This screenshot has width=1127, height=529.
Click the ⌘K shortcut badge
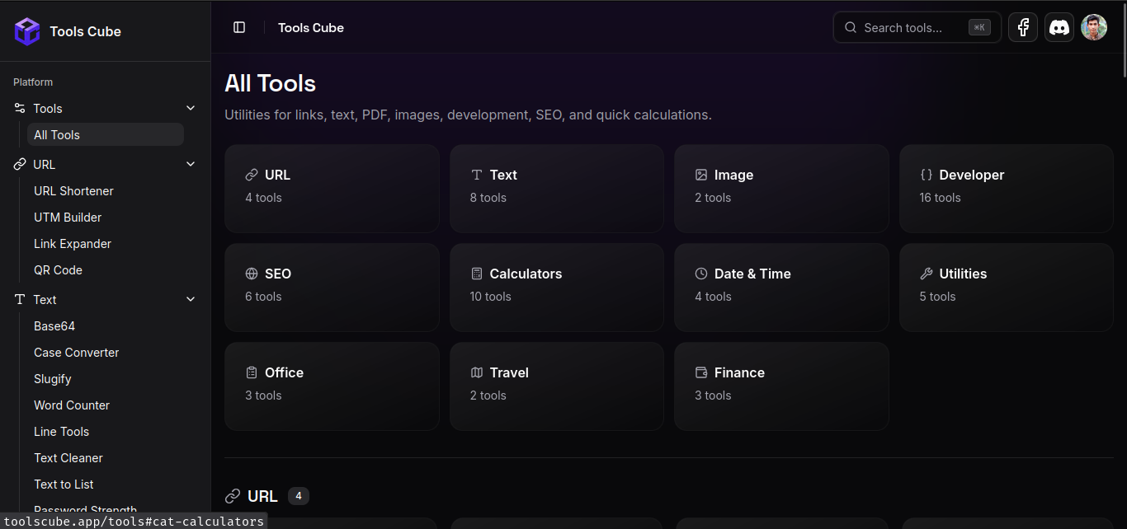(979, 27)
